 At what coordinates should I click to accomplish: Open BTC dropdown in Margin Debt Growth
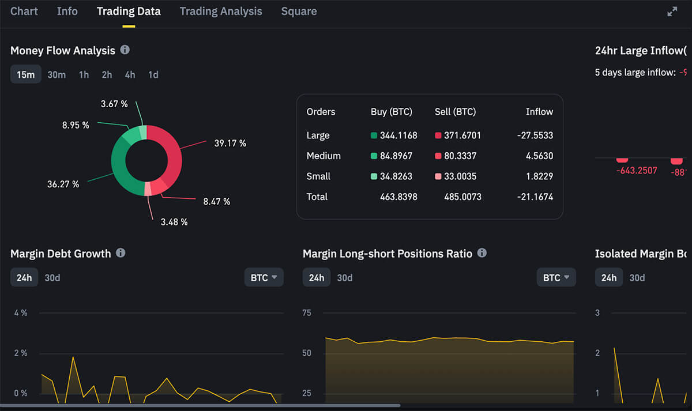pos(264,277)
